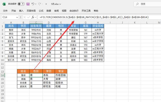The height and width of the screenshot is (102, 161).
Task: Click the cell with 2001/8/16
Action: (36, 56)
